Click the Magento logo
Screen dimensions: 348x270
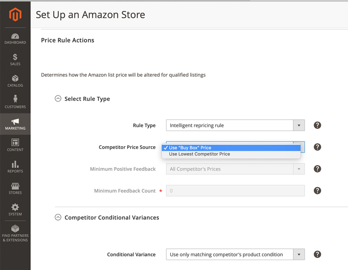[15, 13]
